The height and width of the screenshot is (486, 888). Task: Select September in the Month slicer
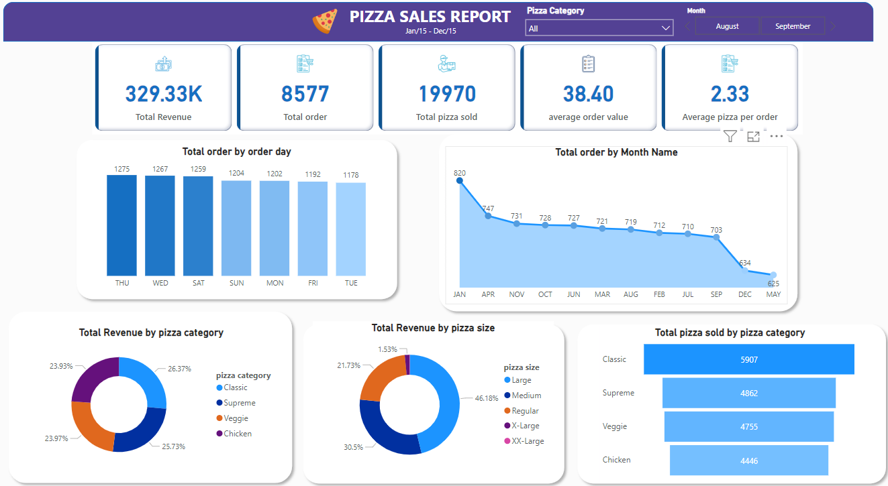pyautogui.click(x=793, y=26)
